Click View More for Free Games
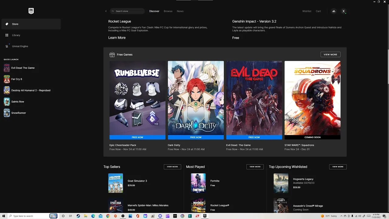The width and height of the screenshot is (389, 219). 330,54
